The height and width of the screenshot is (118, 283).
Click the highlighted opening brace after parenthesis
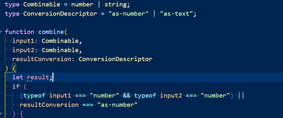coord(14,68)
